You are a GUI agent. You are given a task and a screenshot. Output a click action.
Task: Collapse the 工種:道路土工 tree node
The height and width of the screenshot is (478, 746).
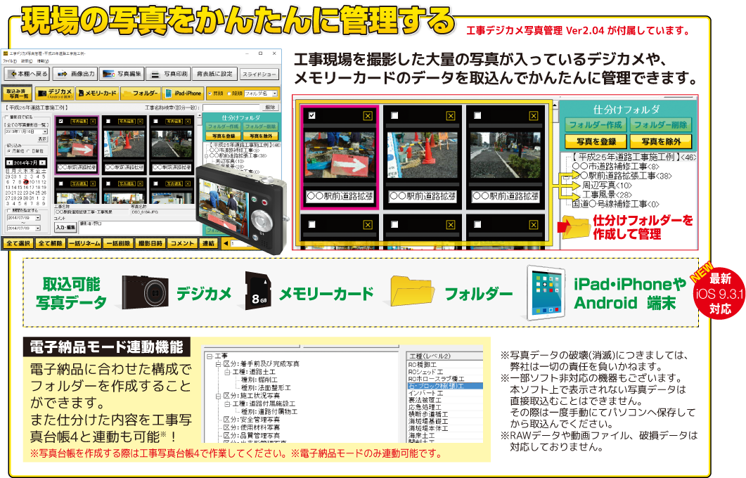227,372
